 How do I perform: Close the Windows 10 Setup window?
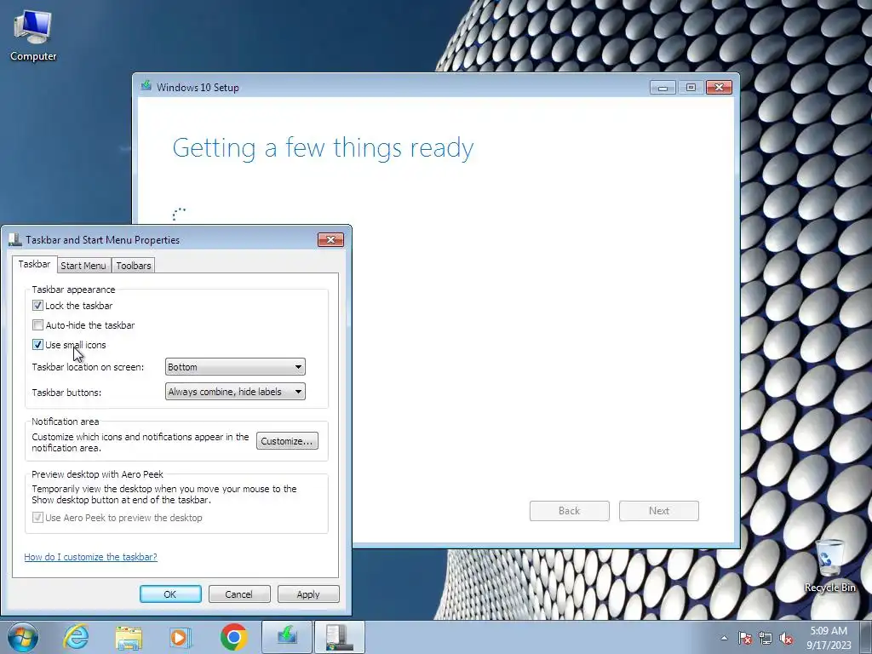[719, 88]
